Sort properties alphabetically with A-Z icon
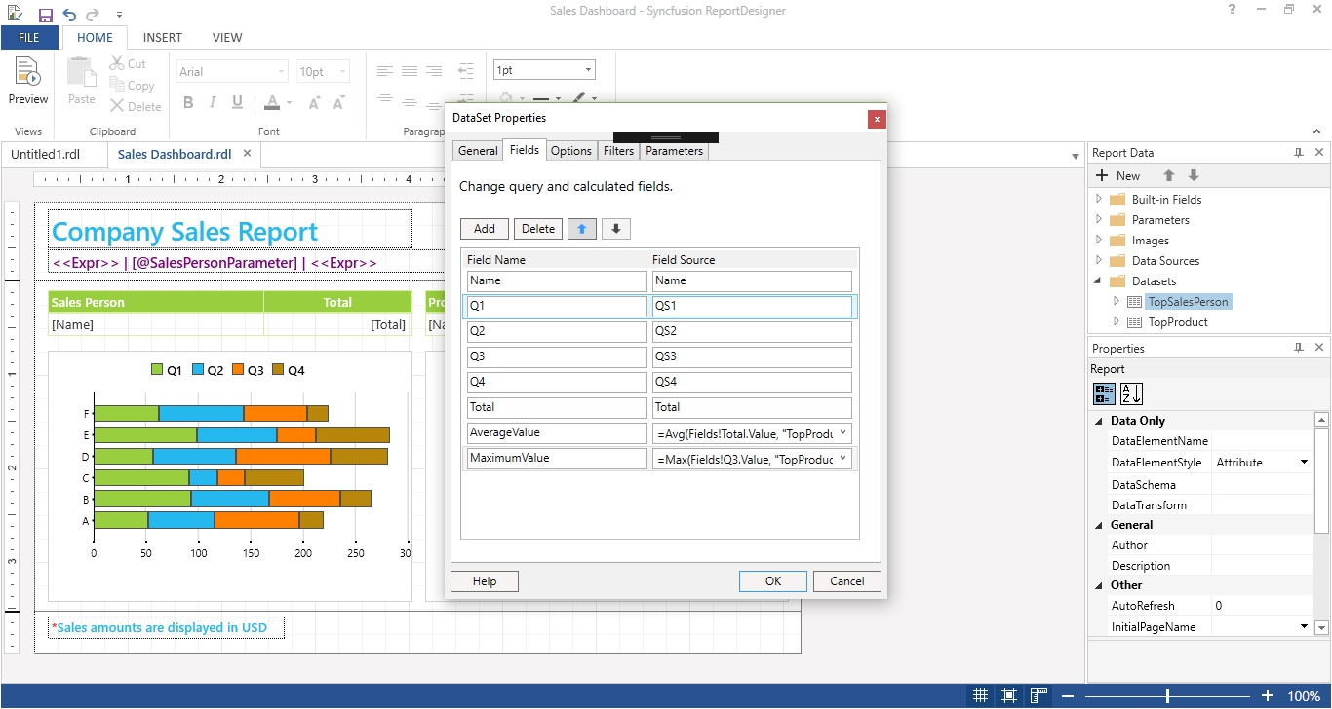The height and width of the screenshot is (709, 1332). click(x=1131, y=393)
